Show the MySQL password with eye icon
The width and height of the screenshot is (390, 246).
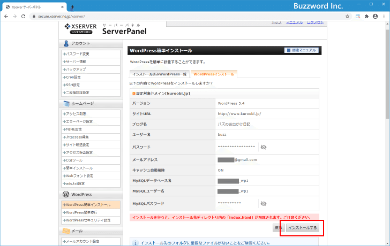click(264, 204)
